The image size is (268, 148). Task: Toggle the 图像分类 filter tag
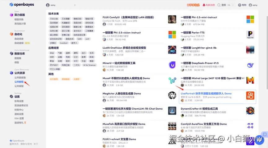[77, 27]
